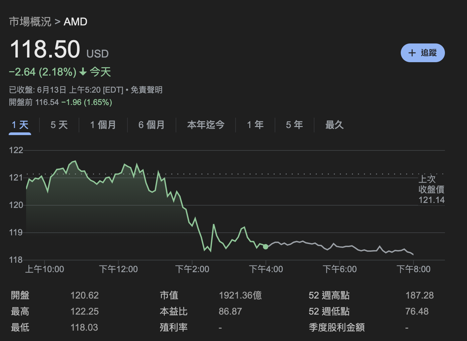The image size is (467, 341).
Task: Click the 開盤 price value 120.62
Action: [85, 295]
